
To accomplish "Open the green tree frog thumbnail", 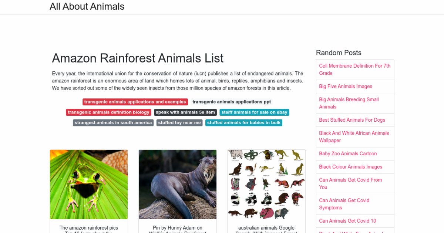I will click(x=89, y=184).
